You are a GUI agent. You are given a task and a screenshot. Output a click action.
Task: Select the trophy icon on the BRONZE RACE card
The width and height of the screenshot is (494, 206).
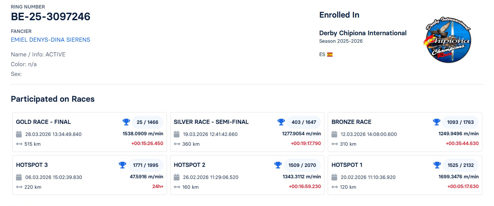[436, 122]
